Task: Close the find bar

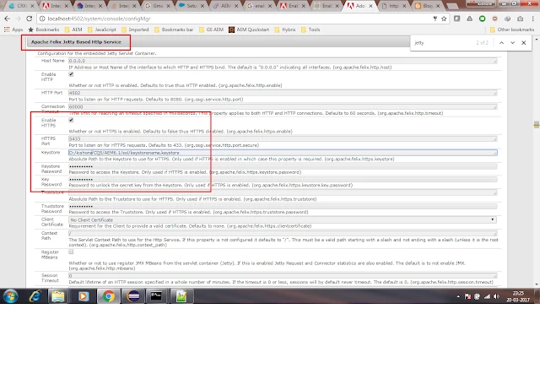Action: pyautogui.click(x=523, y=43)
